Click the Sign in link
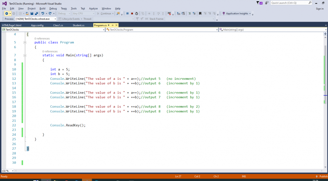The height and width of the screenshot is (181, 328). [320, 9]
